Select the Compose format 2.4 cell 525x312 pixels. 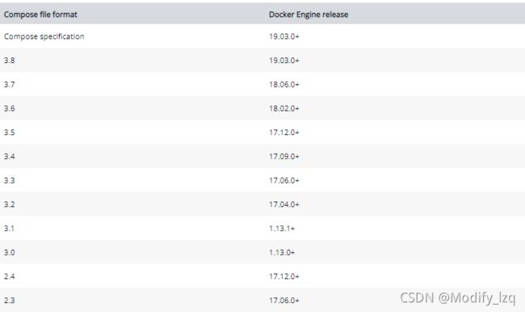pyautogui.click(x=10, y=276)
